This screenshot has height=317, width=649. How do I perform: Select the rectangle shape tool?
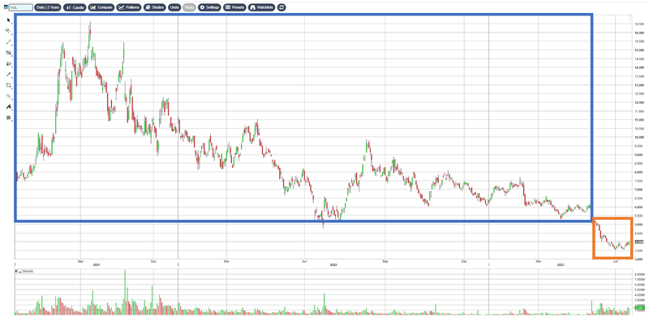pyautogui.click(x=8, y=85)
